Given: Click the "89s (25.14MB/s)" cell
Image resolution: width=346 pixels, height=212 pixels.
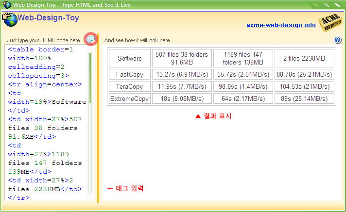Looking at the screenshot, I should click(x=304, y=98).
